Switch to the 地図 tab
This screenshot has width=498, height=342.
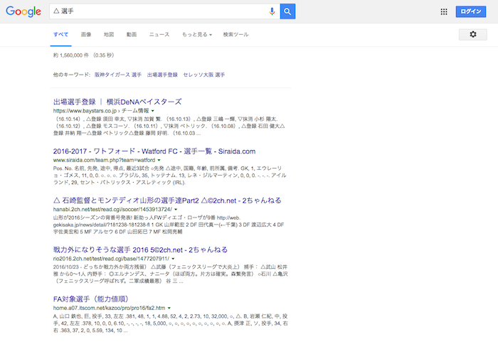108,34
